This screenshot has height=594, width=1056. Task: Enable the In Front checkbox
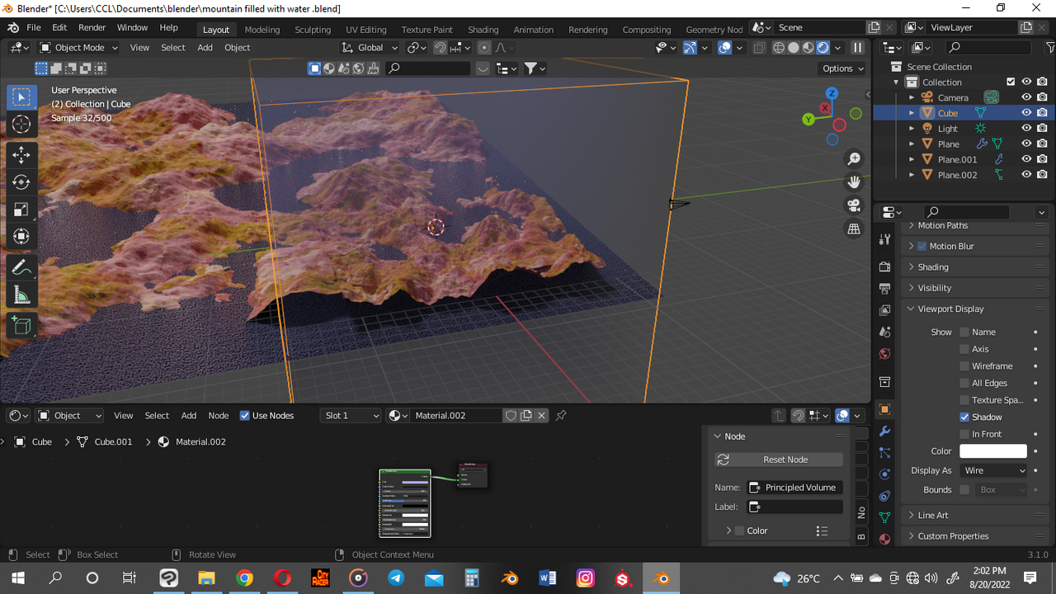964,434
